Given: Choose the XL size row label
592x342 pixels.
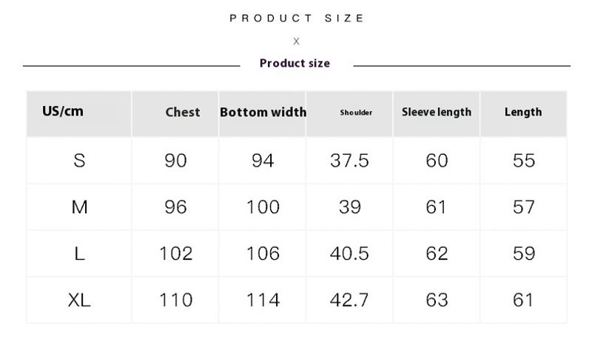Looking at the screenshot, I should (x=79, y=301).
